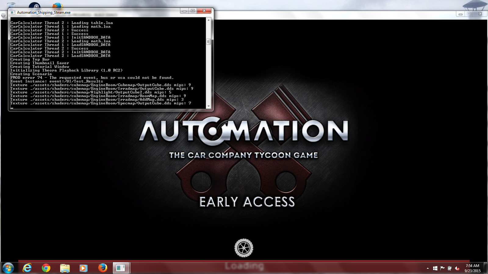Click 'Thread 2 : InitSANDBOX_DATA' line

click(x=60, y=52)
